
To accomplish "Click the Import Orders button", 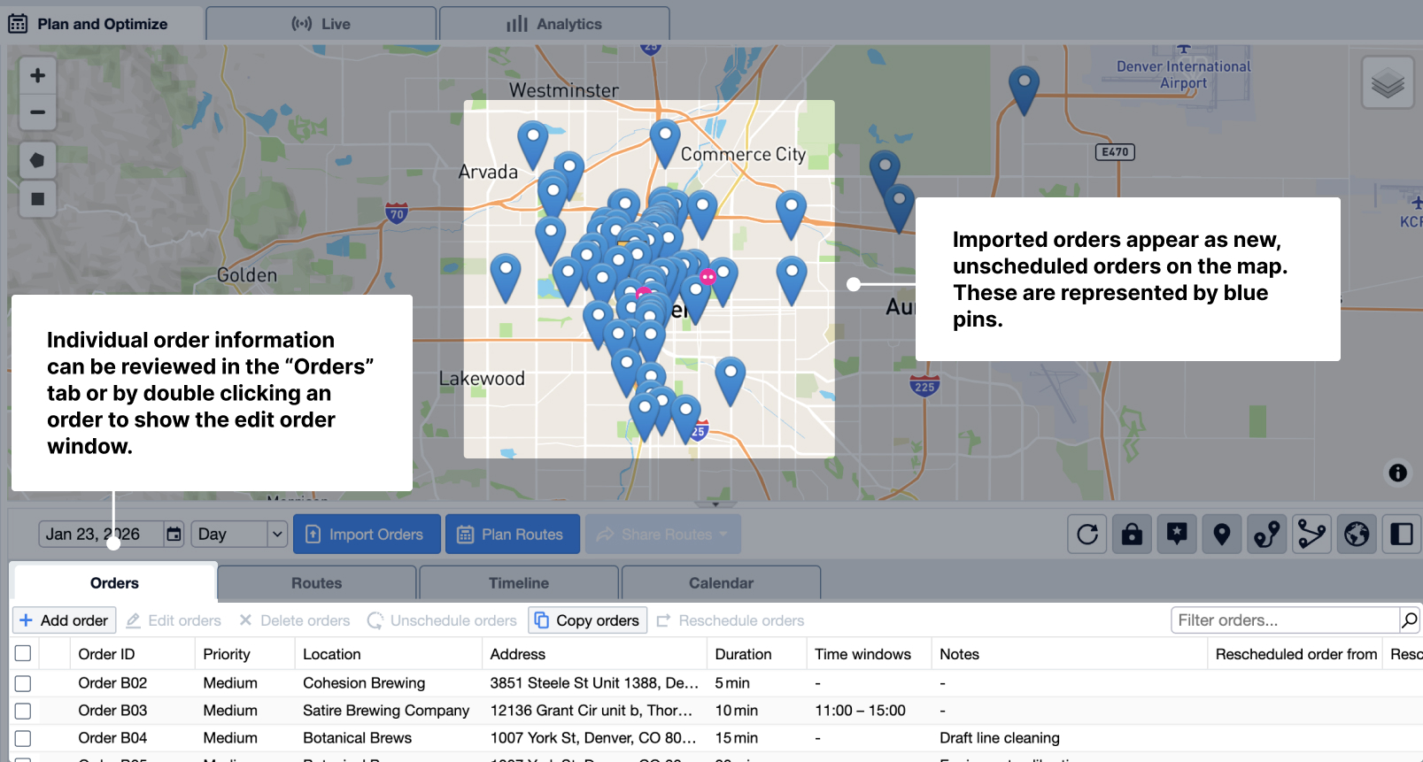I will point(367,535).
